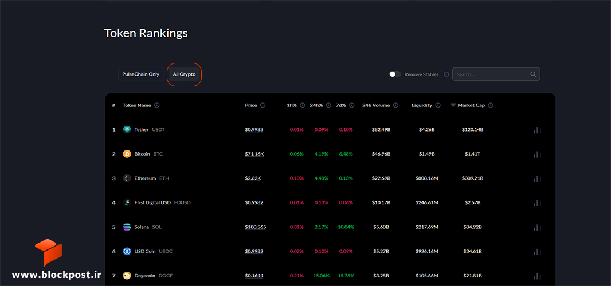Image resolution: width=611 pixels, height=286 pixels.
Task: Click the info icon next to Price
Action: click(x=263, y=105)
